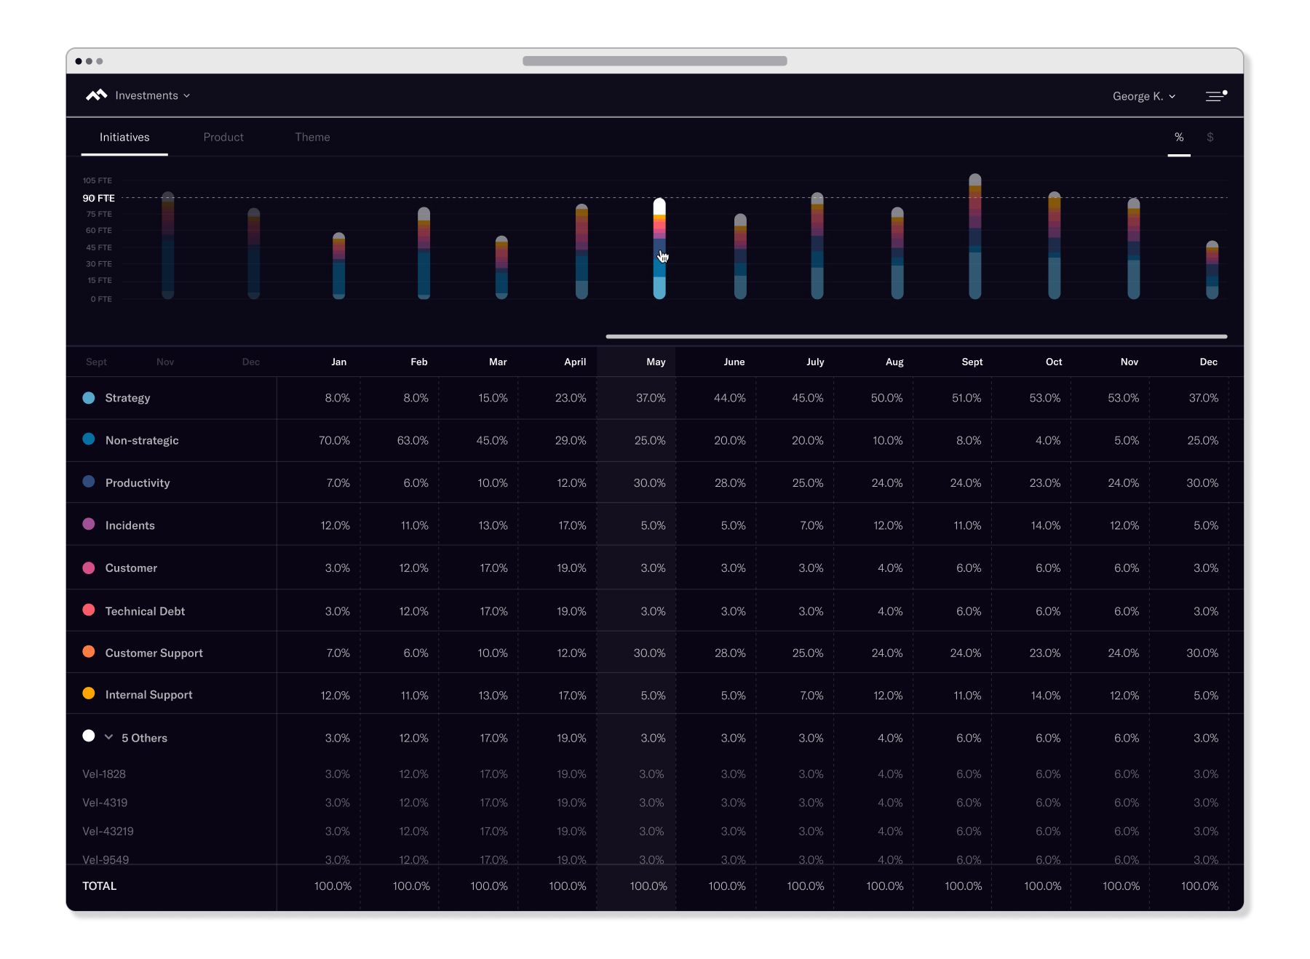This screenshot has width=1310, height=959.
Task: Switch to the Theme tab
Action: pyautogui.click(x=312, y=138)
